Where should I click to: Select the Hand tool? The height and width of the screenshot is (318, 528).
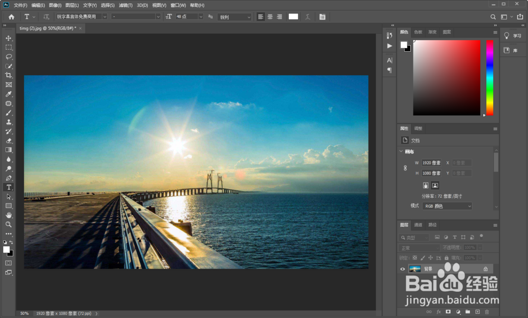pyautogui.click(x=8, y=215)
